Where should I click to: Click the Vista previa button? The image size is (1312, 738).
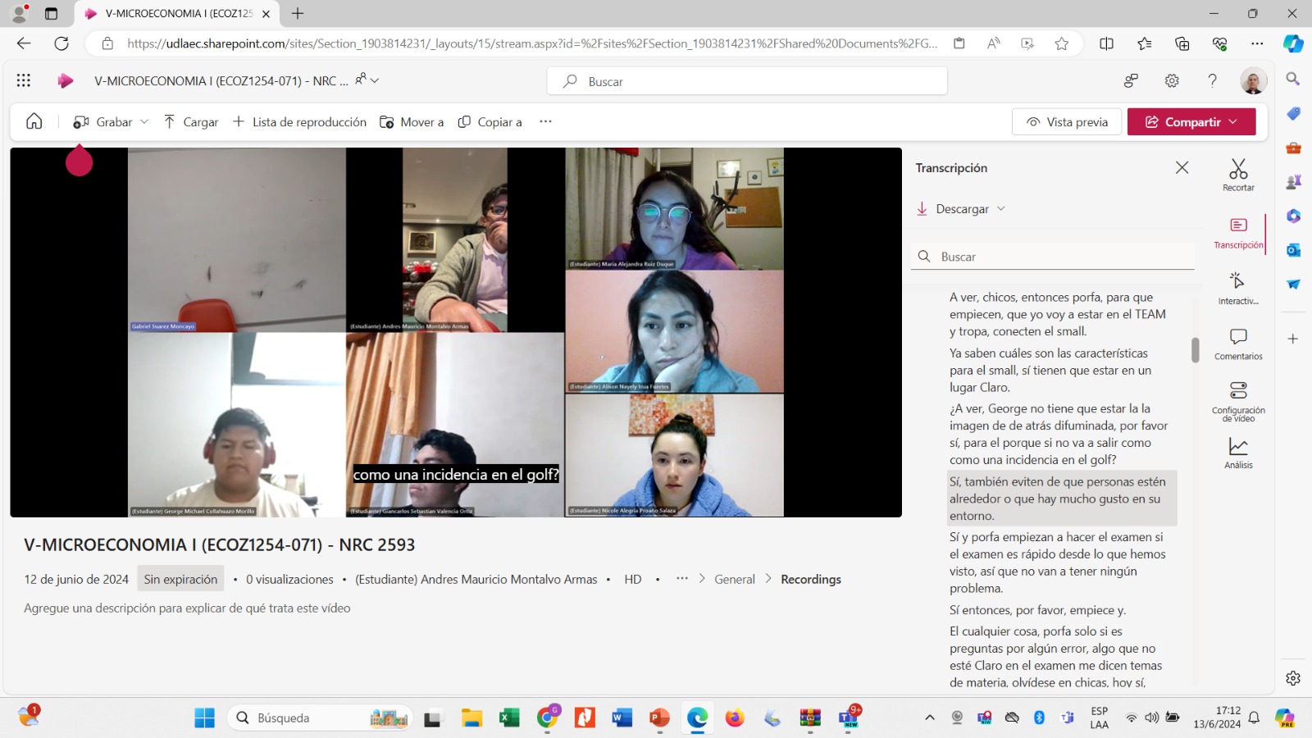click(1067, 121)
